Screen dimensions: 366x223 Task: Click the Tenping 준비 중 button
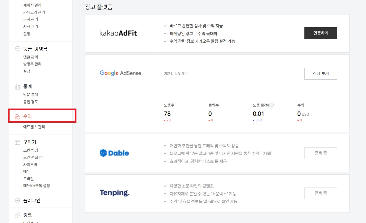[321, 193]
